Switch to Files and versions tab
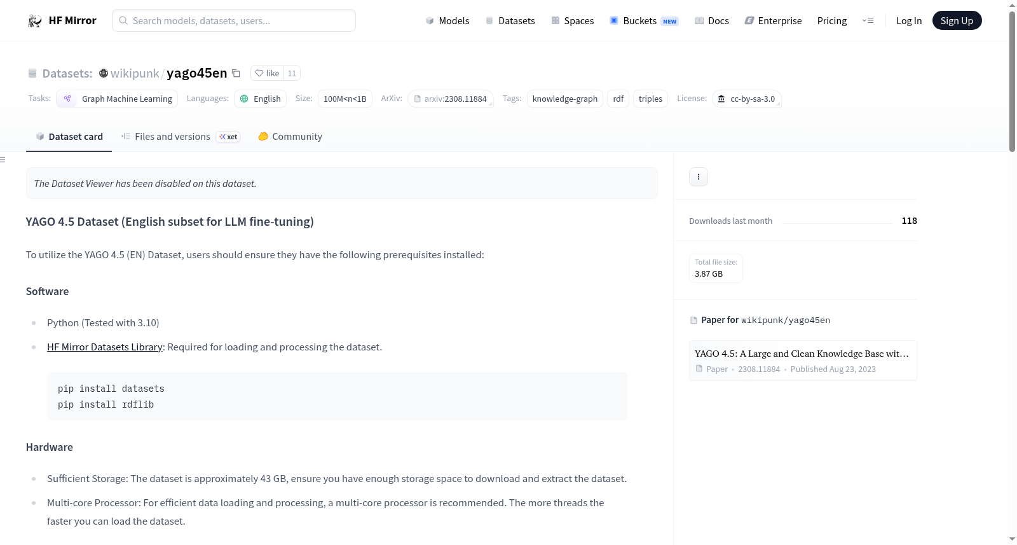Viewport: 1017px width, 545px height. click(x=181, y=137)
